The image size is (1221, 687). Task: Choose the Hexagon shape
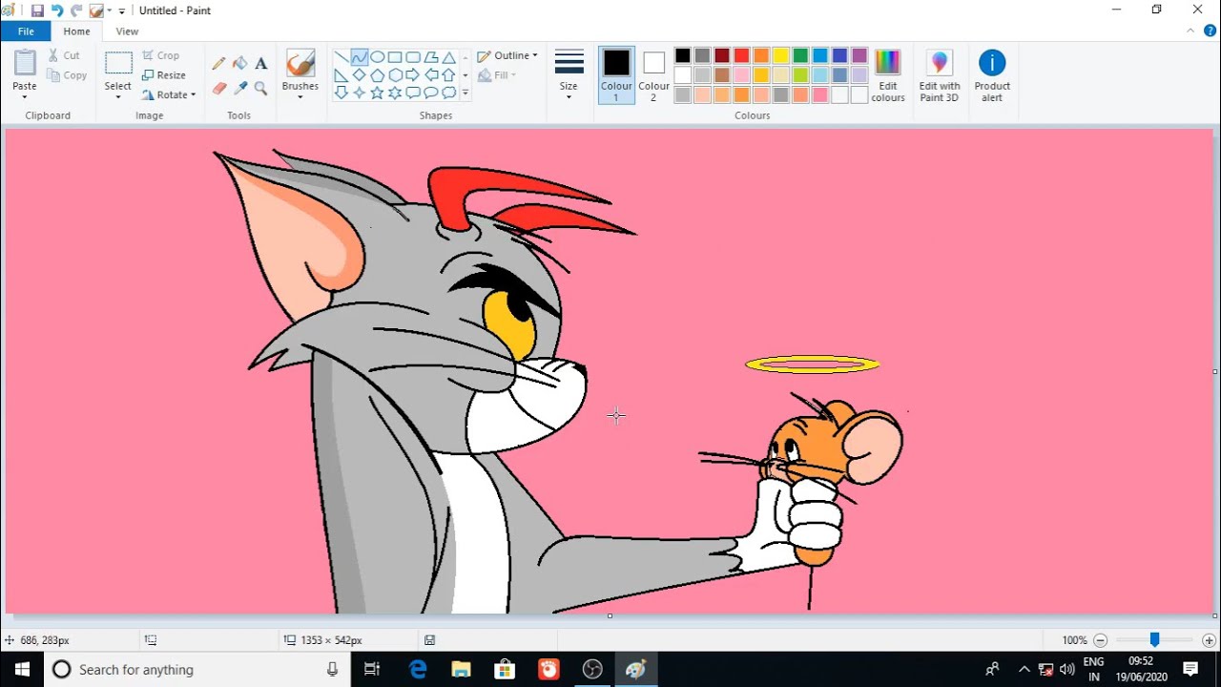click(x=394, y=75)
